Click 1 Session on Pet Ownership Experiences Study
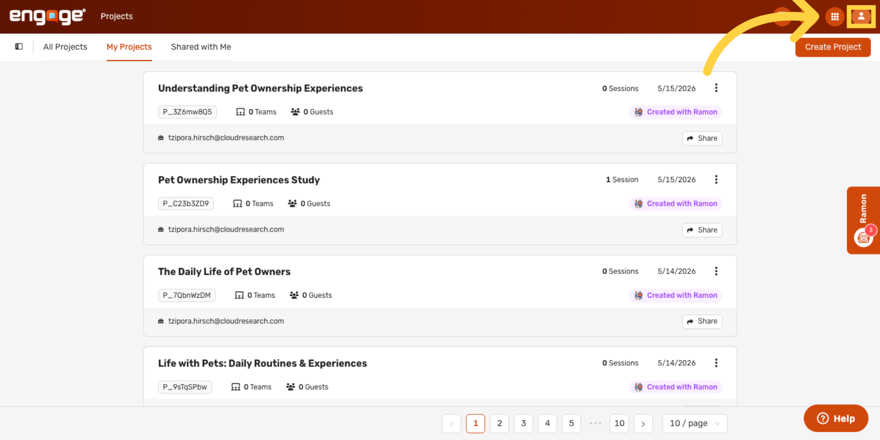 click(x=622, y=180)
